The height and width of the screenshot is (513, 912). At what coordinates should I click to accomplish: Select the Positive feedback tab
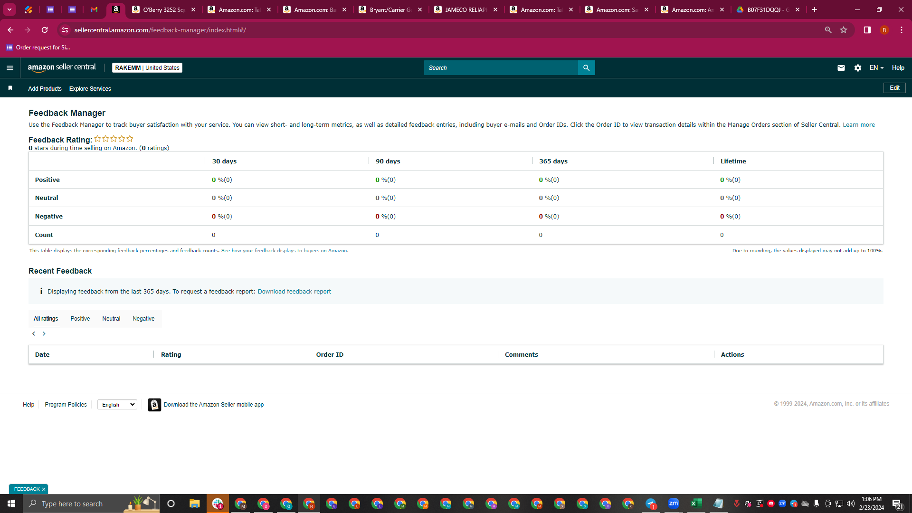pyautogui.click(x=80, y=319)
